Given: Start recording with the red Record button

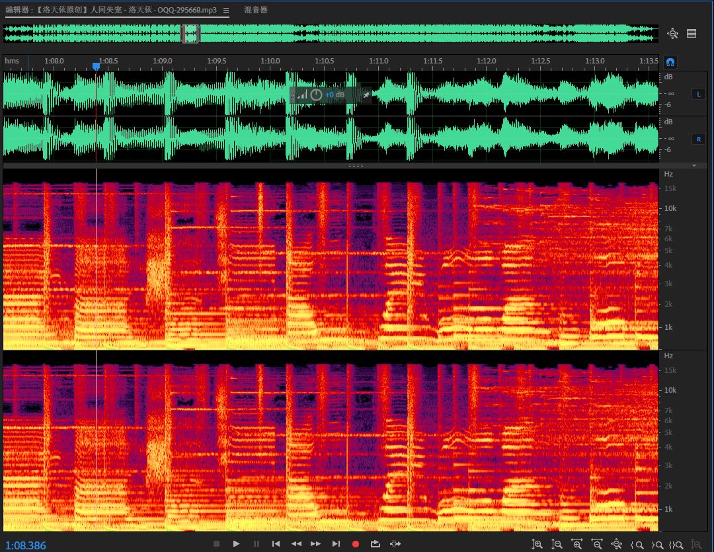Looking at the screenshot, I should click(356, 544).
